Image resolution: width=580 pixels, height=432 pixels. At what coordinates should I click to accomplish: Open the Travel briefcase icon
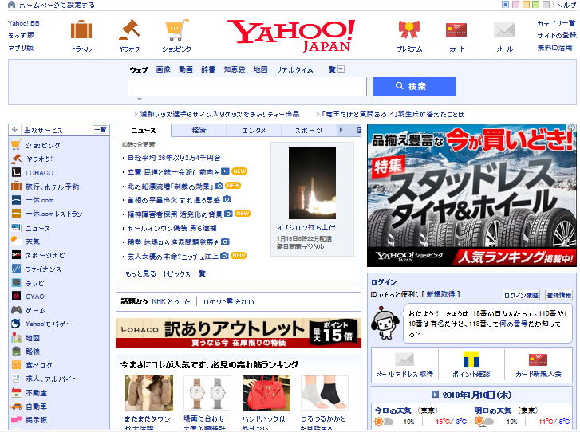click(81, 29)
